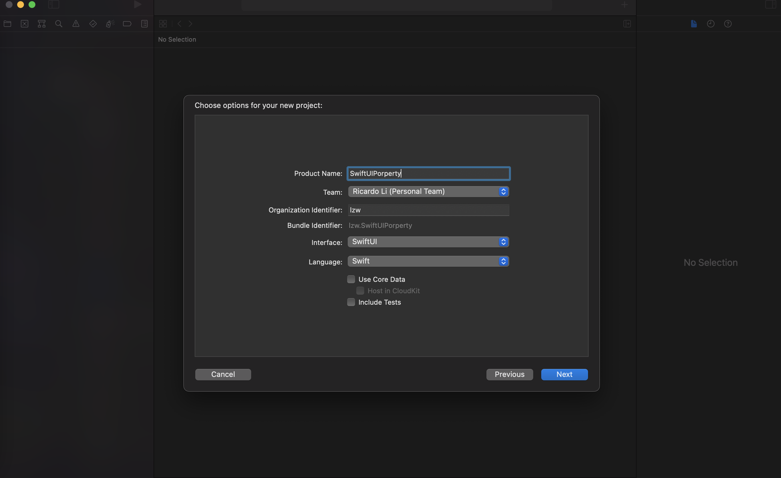The width and height of the screenshot is (781, 478).
Task: Click the Next button
Action: 565,374
